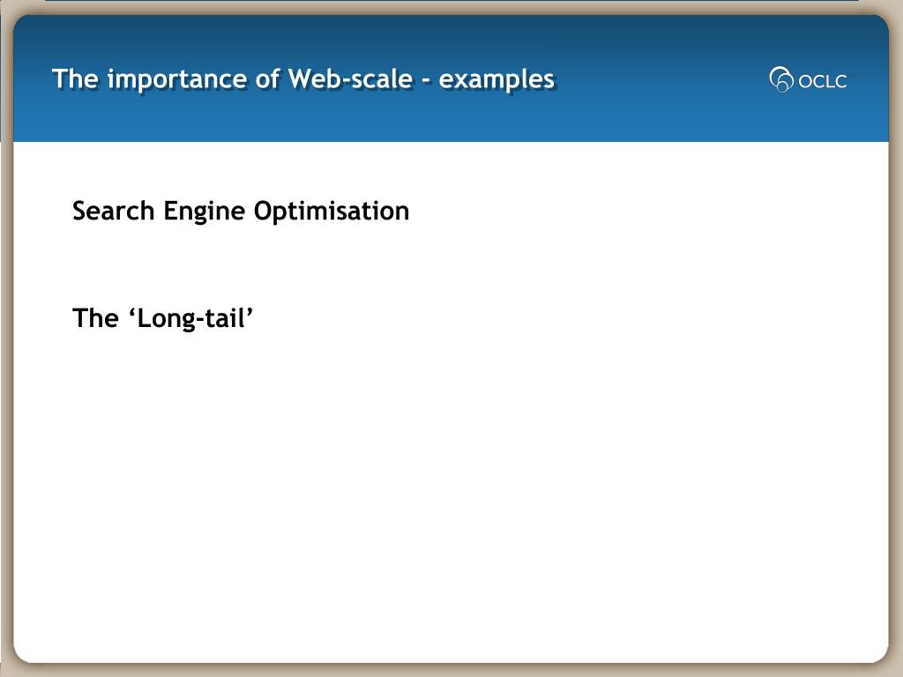Click the OCLC wordmark text
Viewport: 903px width, 677px height.
[823, 81]
